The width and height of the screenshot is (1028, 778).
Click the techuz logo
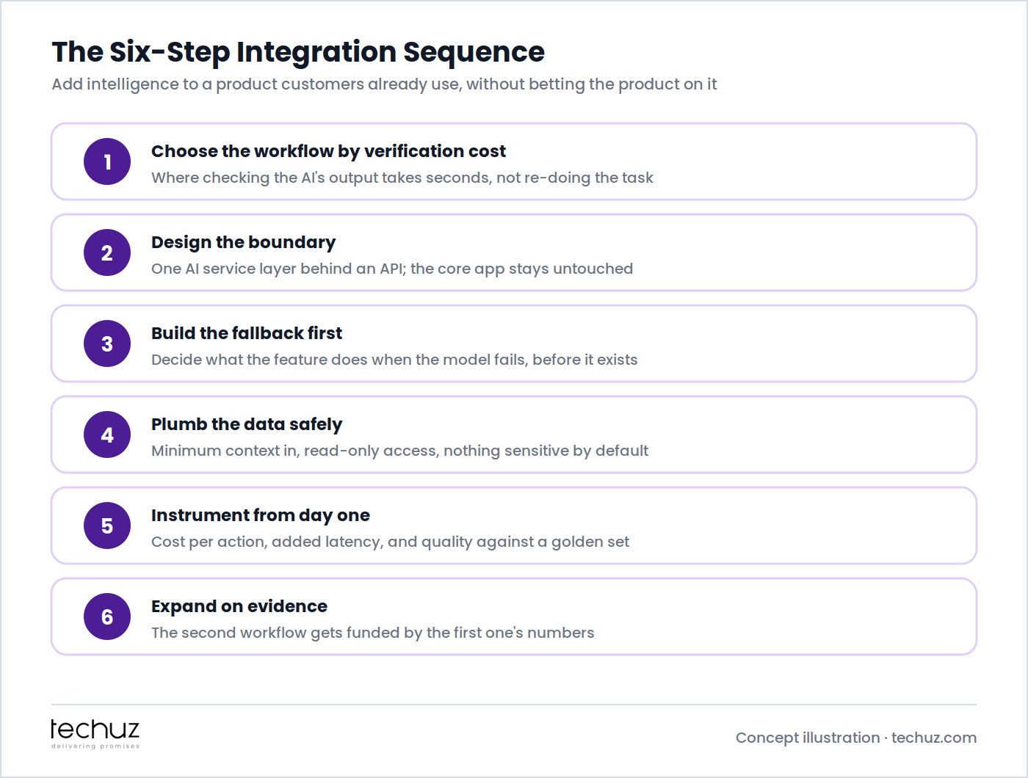[95, 733]
